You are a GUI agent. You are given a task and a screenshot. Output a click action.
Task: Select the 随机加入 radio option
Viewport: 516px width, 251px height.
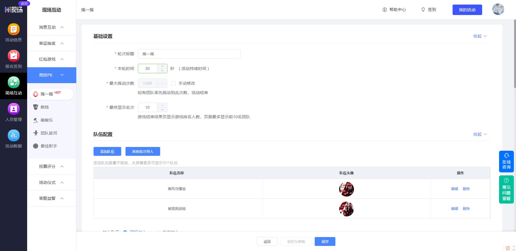point(125,232)
